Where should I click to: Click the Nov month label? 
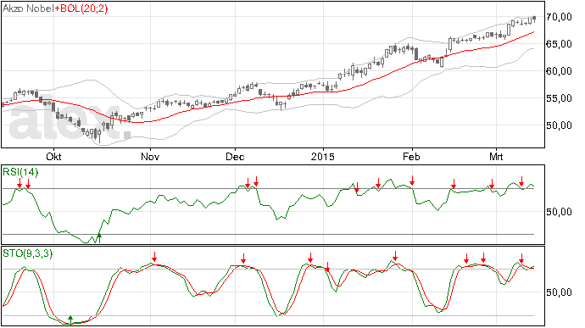pos(150,157)
